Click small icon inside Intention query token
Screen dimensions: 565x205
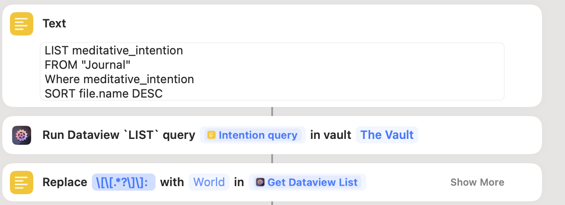click(x=211, y=135)
